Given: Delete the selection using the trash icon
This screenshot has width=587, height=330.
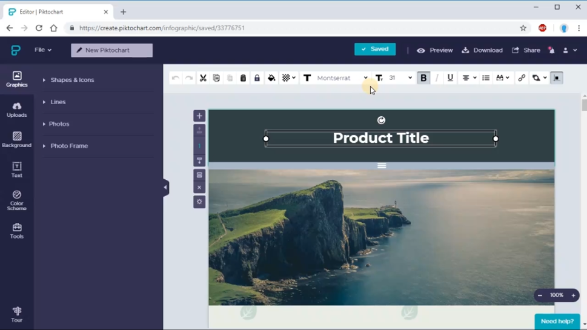Looking at the screenshot, I should click(243, 78).
